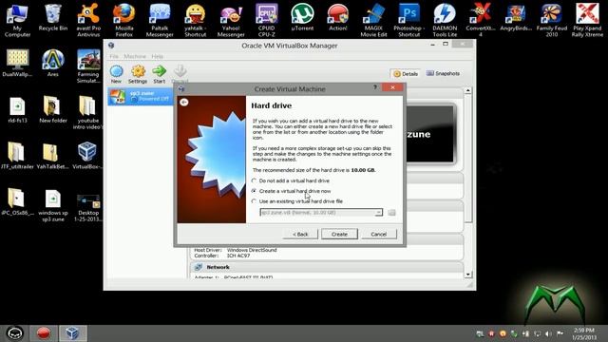608x342 pixels.
Task: Click VirtualBox icon on taskbar
Action: pos(72,333)
